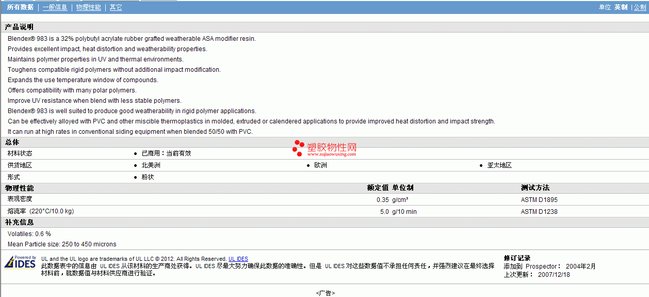Click the <广告> label at bottom

325,293
